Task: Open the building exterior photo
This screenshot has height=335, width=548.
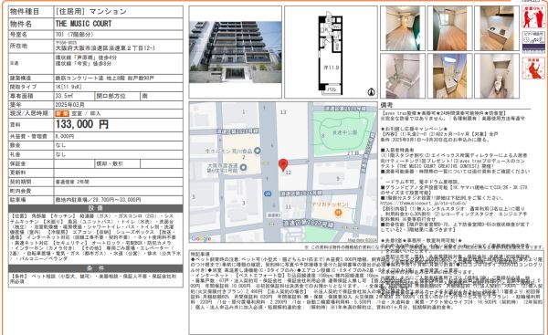Action: click(236, 52)
